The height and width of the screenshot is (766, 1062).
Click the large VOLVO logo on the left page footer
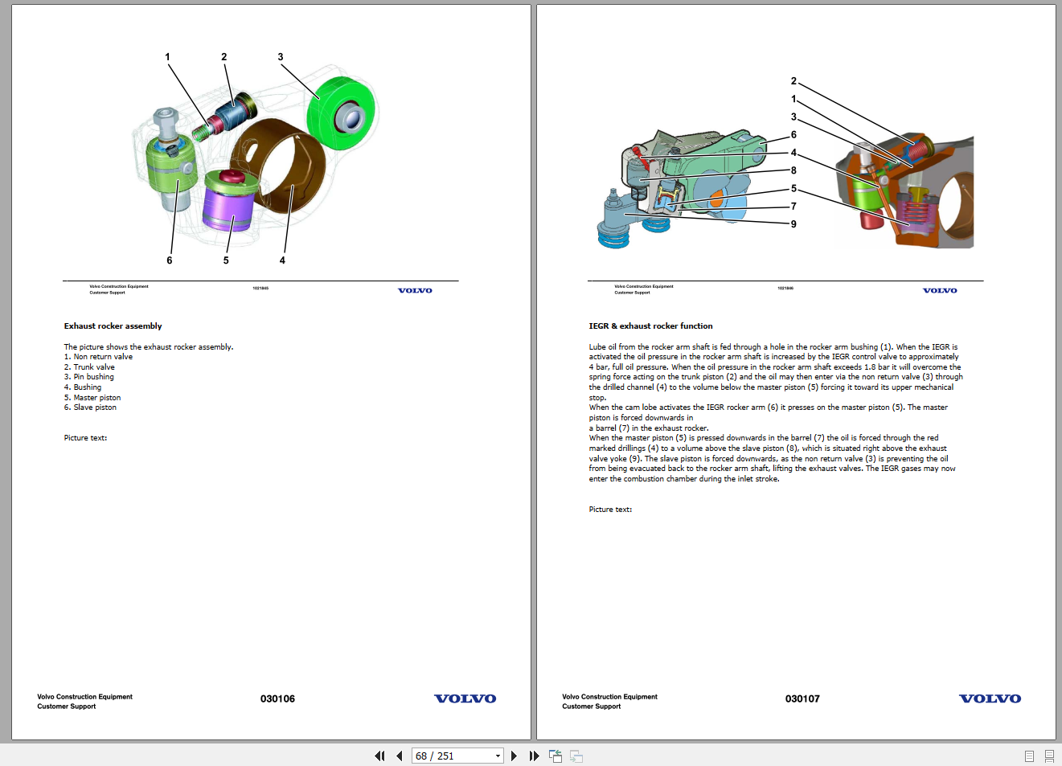tap(465, 698)
